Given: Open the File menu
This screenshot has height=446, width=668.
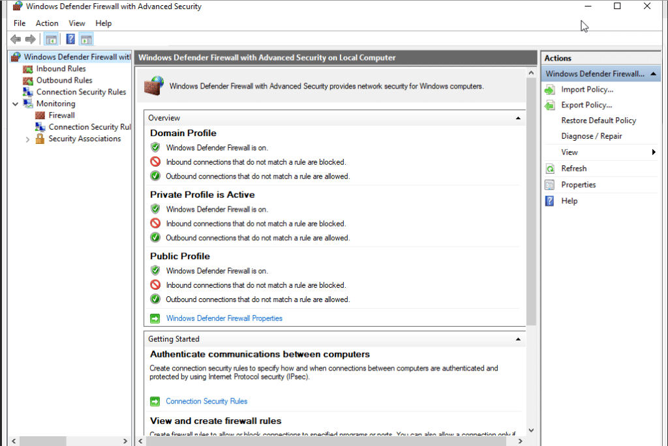Looking at the screenshot, I should click(20, 23).
